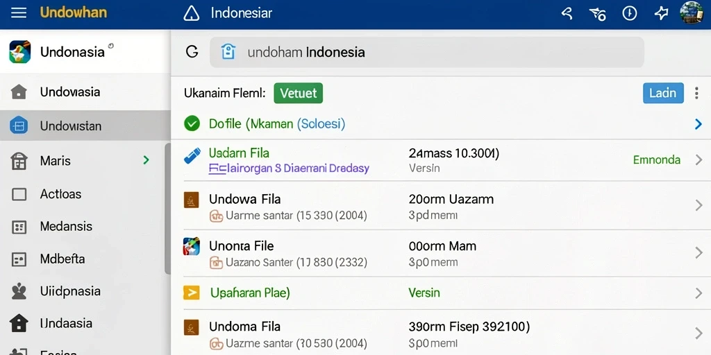The width and height of the screenshot is (711, 355).
Task: Click the share icon in the top bar
Action: [x=567, y=13]
